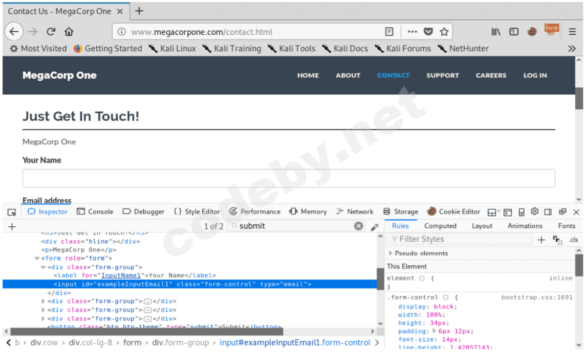This screenshot has height=352, width=586.
Task: Clear the submit search in the inspector
Action: (x=358, y=226)
